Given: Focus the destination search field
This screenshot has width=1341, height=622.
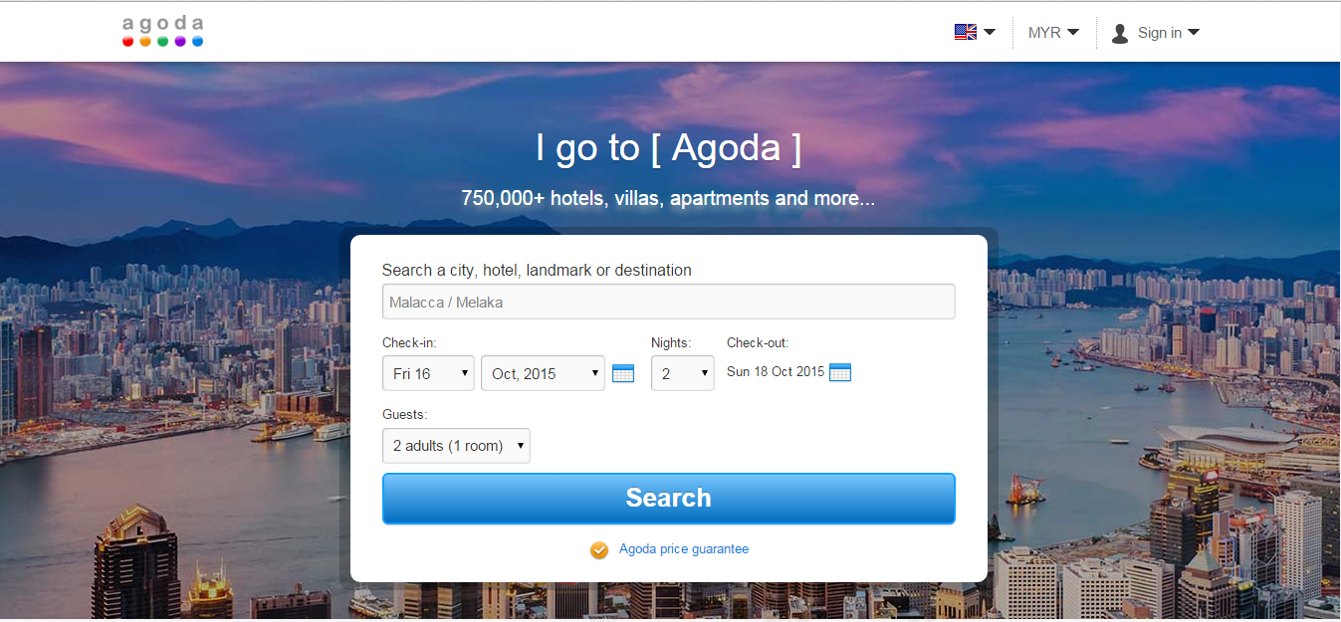Looking at the screenshot, I should coord(668,302).
